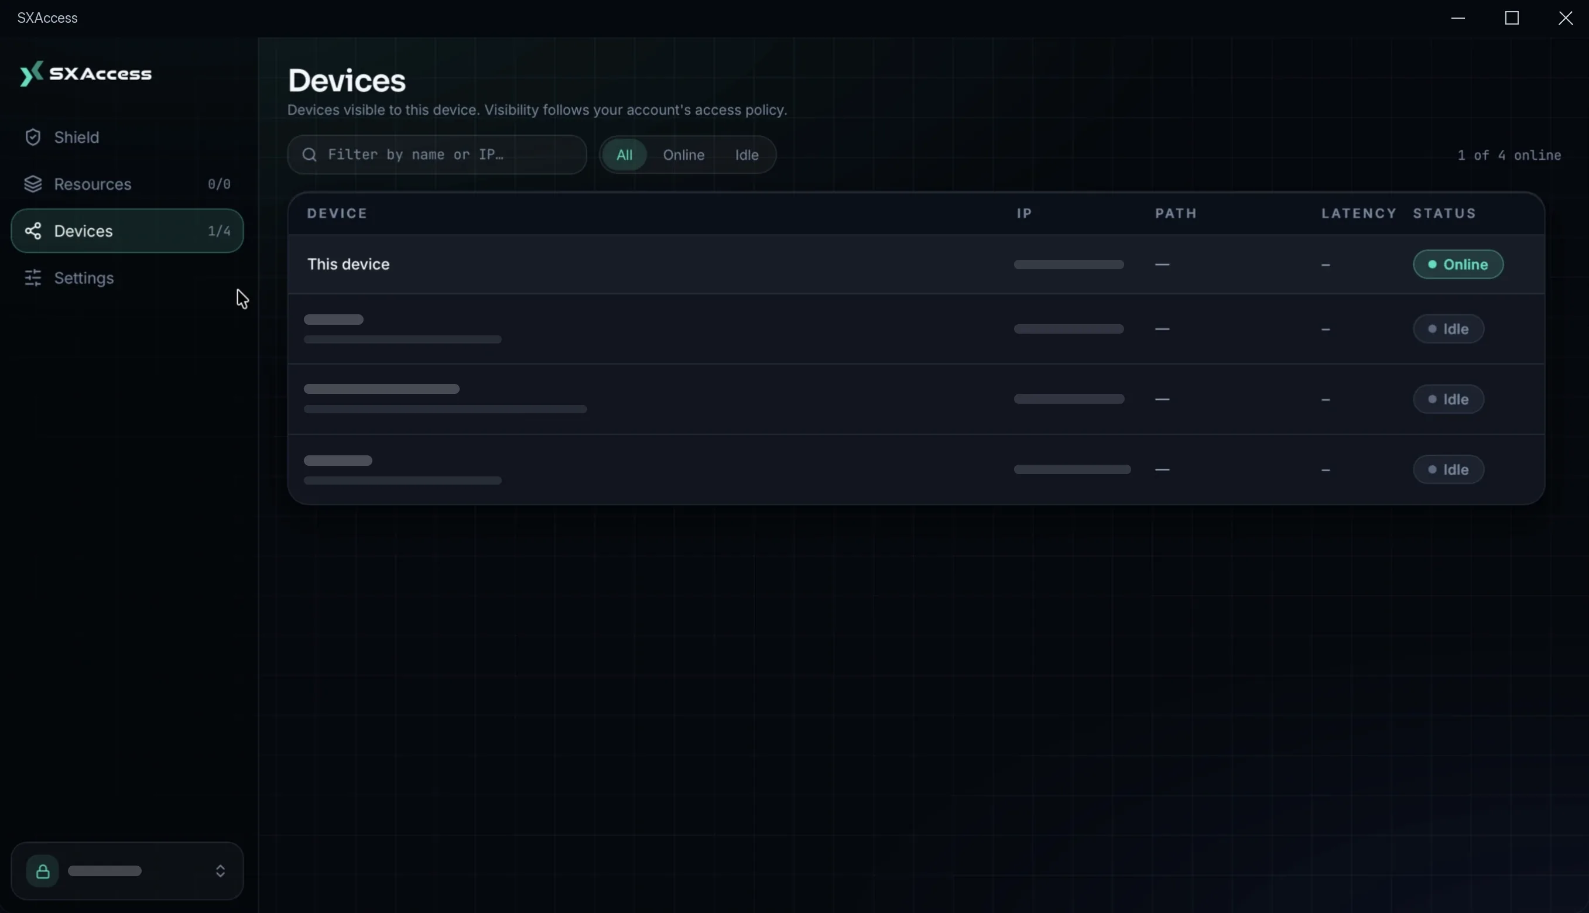Expand the account switcher chevrons
The image size is (1589, 913).
[x=220, y=871]
